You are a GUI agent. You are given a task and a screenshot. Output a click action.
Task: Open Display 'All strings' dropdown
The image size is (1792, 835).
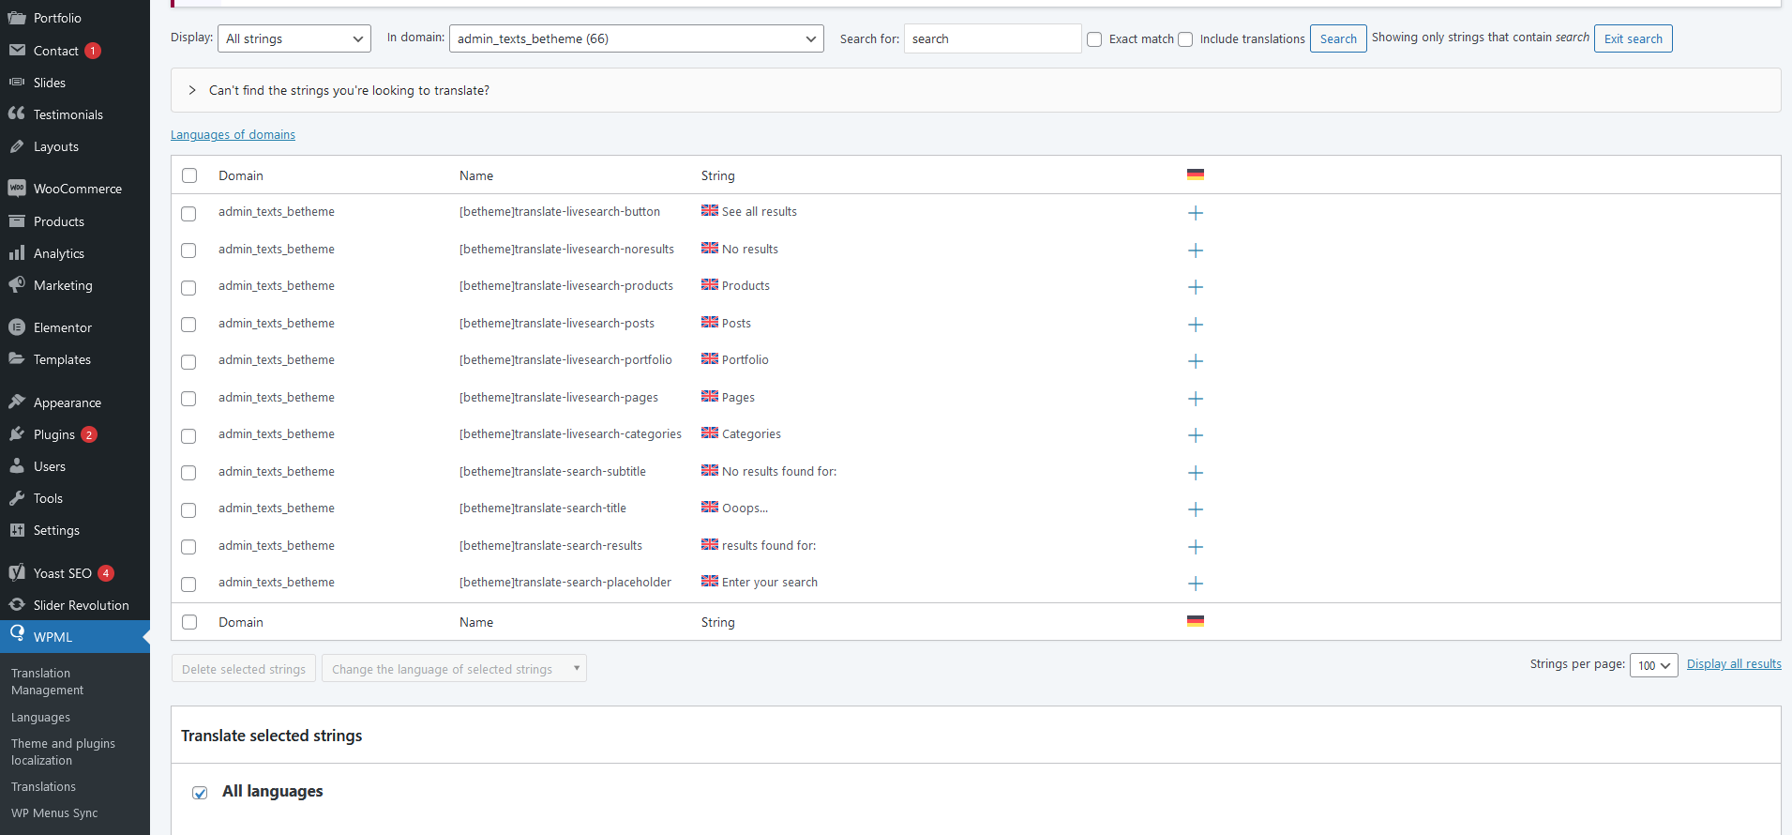pyautogui.click(x=294, y=38)
